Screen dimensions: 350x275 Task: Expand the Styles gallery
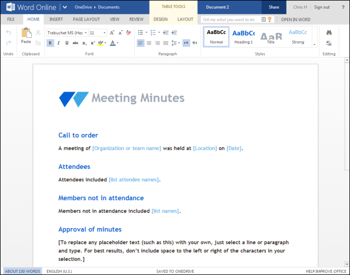pos(314,45)
